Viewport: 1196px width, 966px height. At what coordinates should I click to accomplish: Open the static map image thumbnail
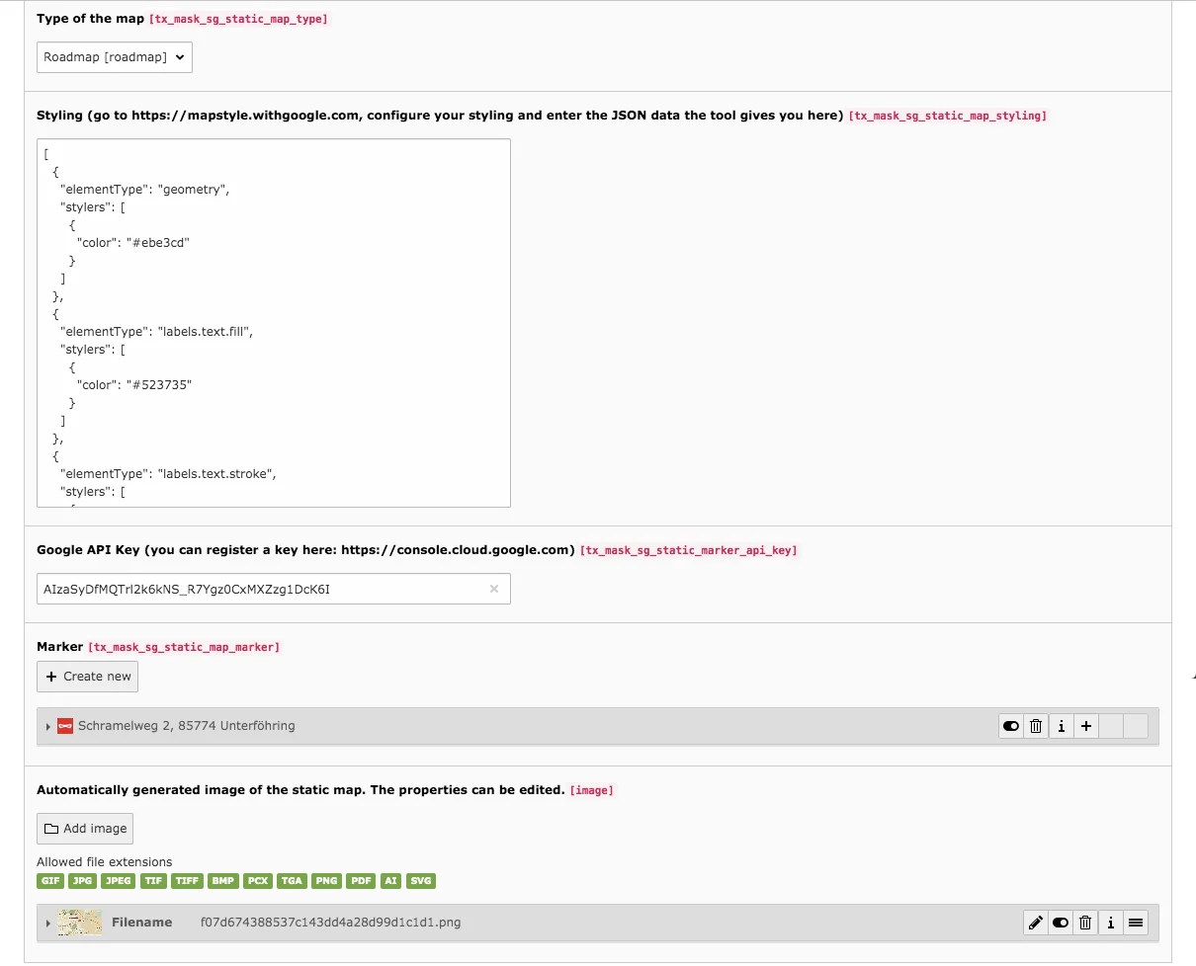tap(79, 923)
